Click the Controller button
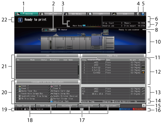The width and height of the screenshot is (162, 124). point(89,106)
